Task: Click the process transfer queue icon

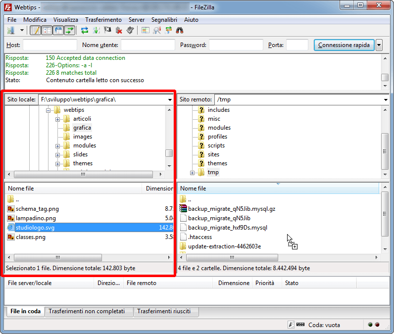Action: pyautogui.click(x=96, y=31)
